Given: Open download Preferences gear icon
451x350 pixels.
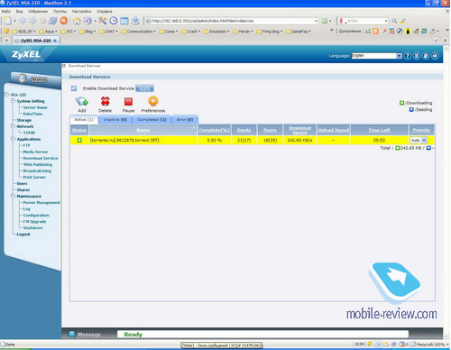Looking at the screenshot, I should [x=153, y=101].
